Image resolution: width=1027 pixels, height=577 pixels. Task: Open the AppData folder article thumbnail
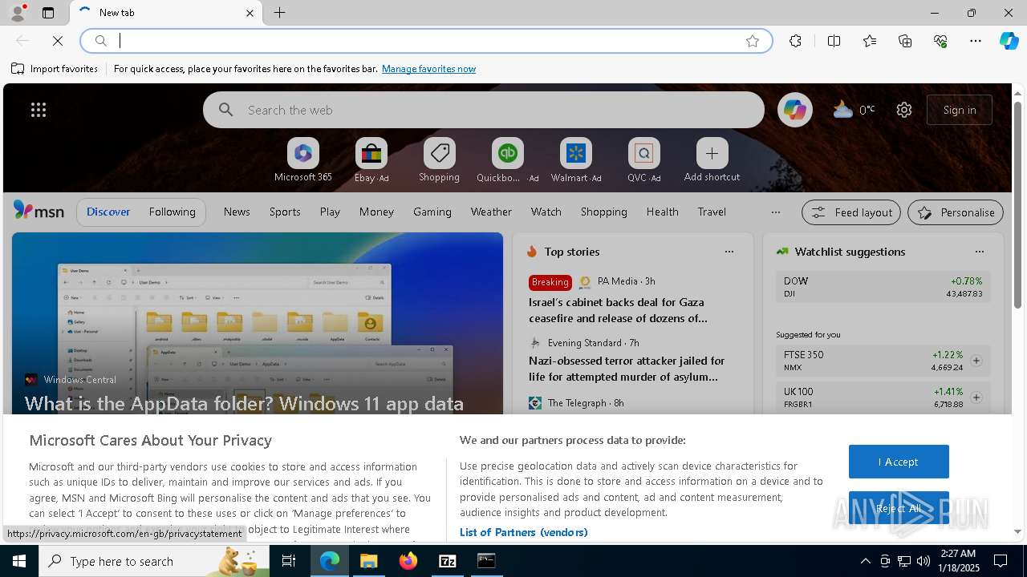tap(257, 323)
